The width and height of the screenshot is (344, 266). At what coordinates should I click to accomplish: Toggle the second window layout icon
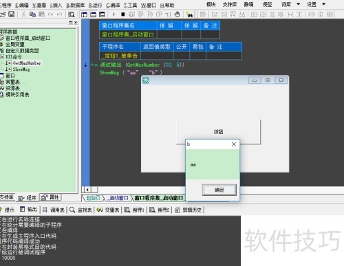[x=93, y=14]
